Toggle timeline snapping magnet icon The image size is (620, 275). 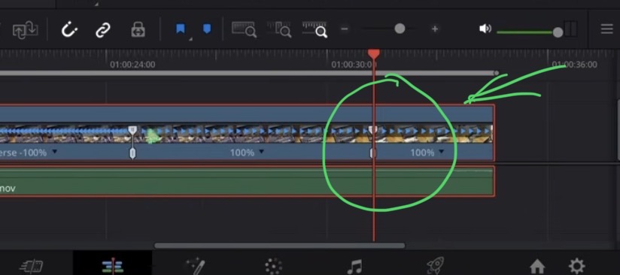[x=68, y=29]
